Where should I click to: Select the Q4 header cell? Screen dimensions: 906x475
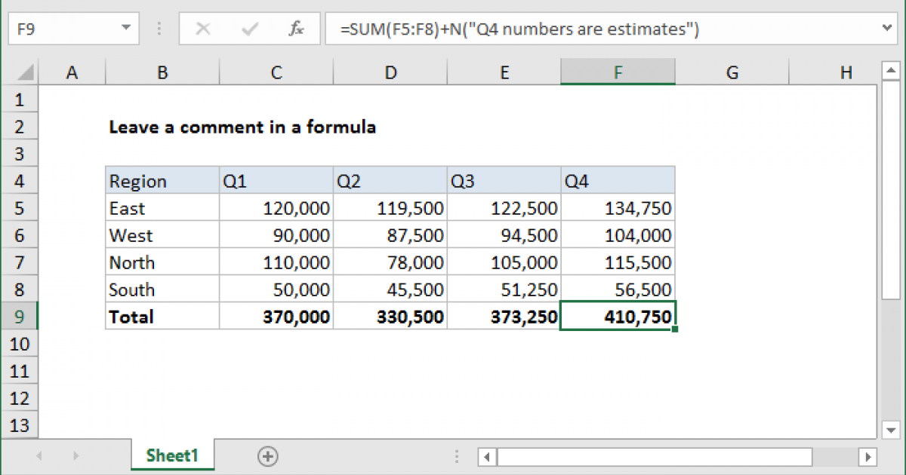click(618, 181)
